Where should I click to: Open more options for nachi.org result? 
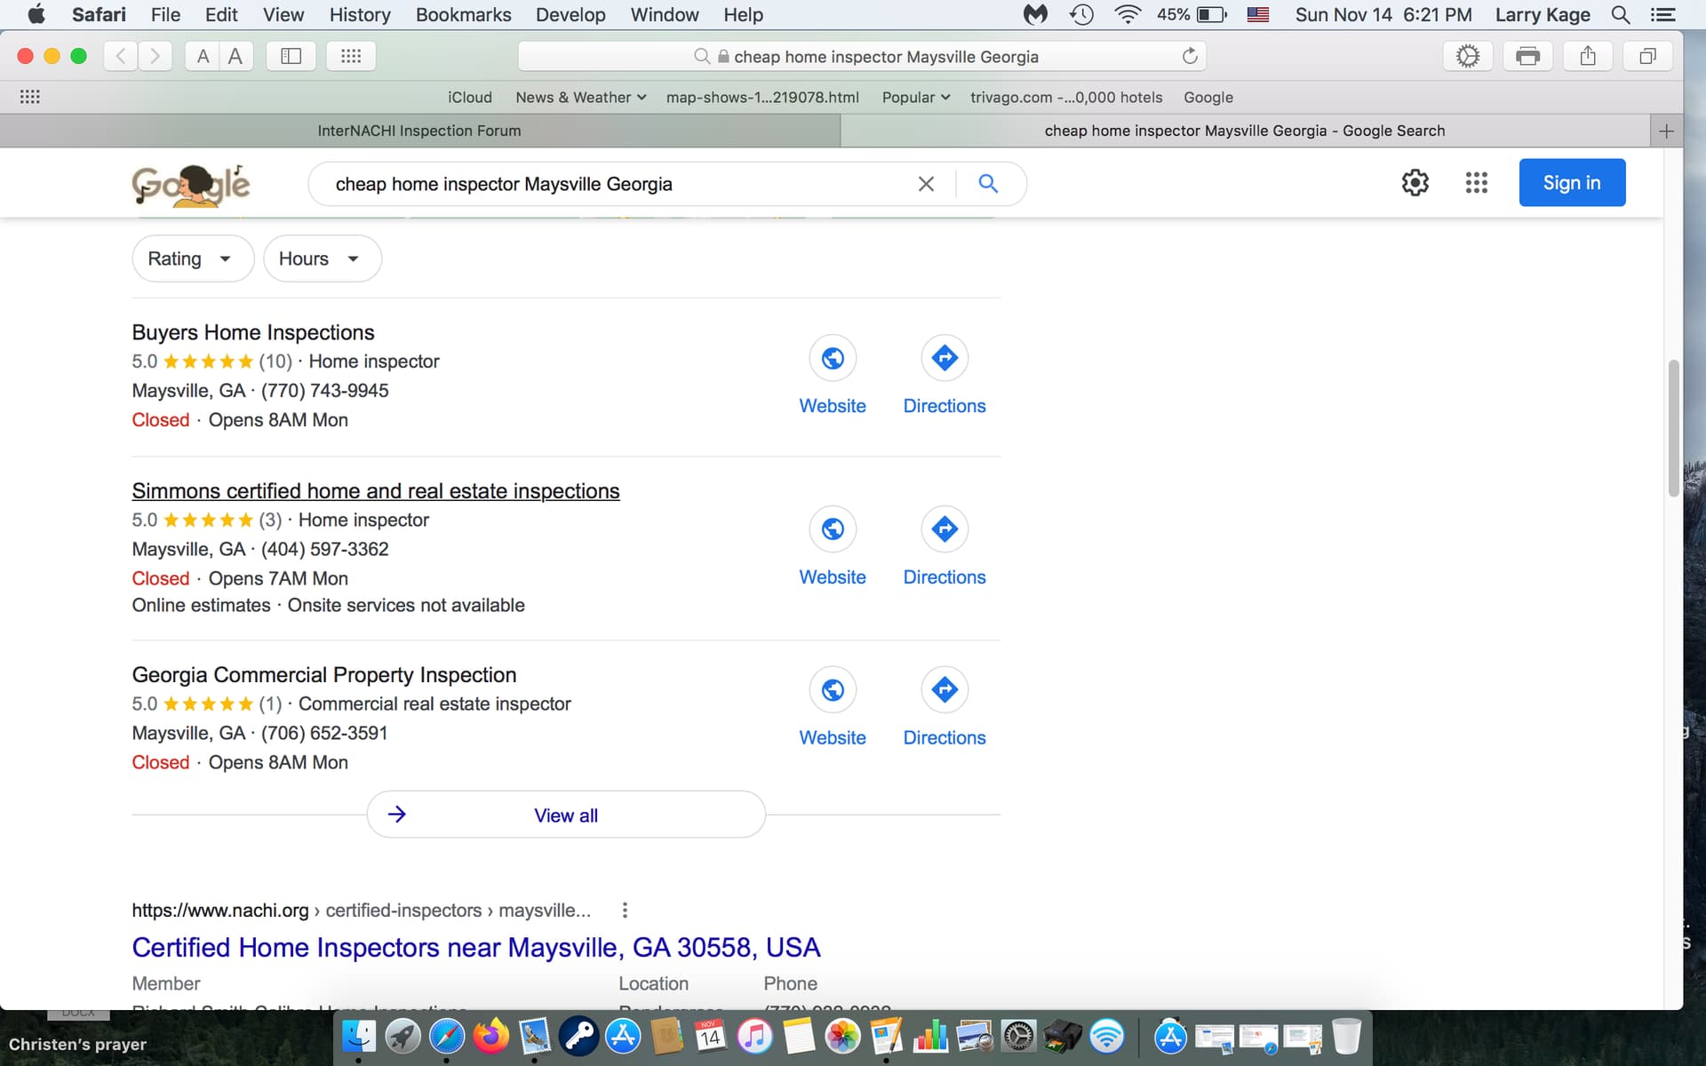[x=625, y=911]
